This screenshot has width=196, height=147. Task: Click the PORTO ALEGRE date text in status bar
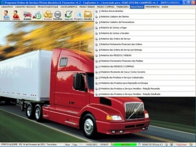[x=29, y=145]
